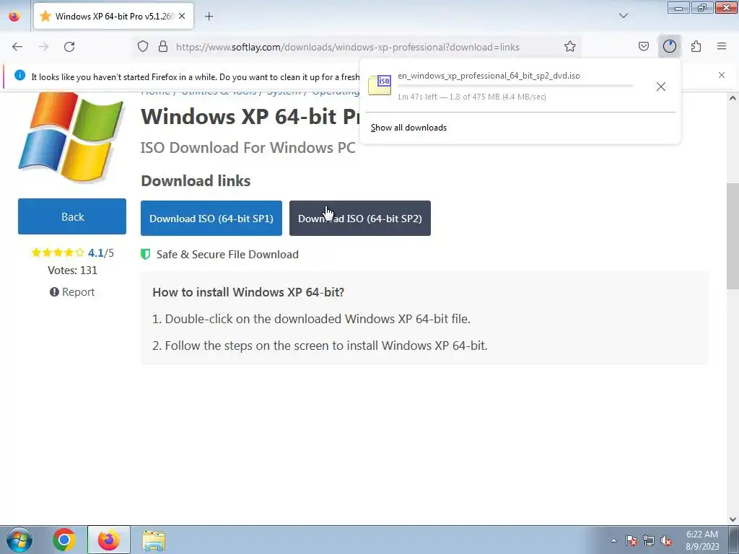
Task: Show hidden tray icons arrow
Action: coord(613,540)
